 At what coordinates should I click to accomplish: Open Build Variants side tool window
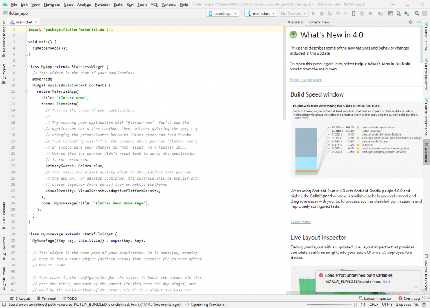tap(4, 216)
